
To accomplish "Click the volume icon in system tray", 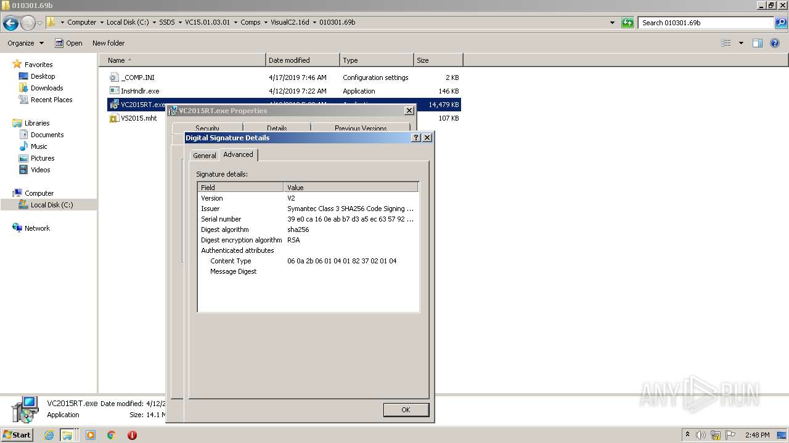I will 701,435.
